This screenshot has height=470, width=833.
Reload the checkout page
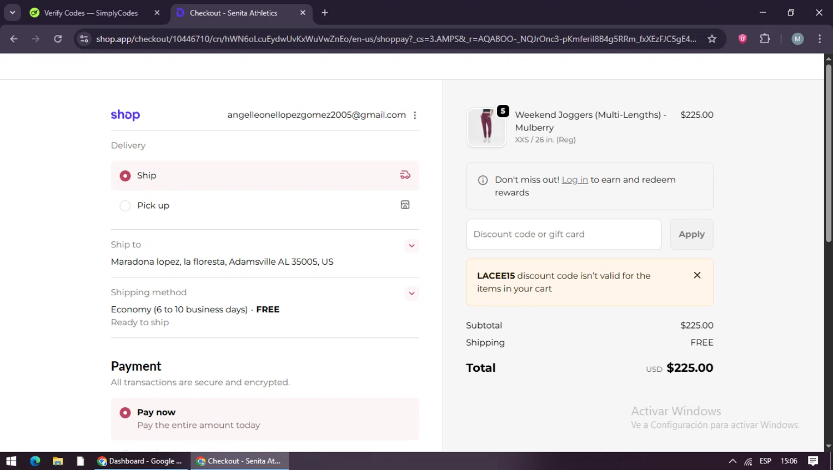[58, 39]
